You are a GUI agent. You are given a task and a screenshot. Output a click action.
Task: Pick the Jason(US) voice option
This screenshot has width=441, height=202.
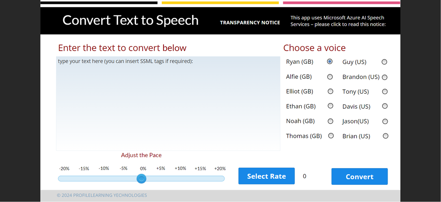click(385, 121)
